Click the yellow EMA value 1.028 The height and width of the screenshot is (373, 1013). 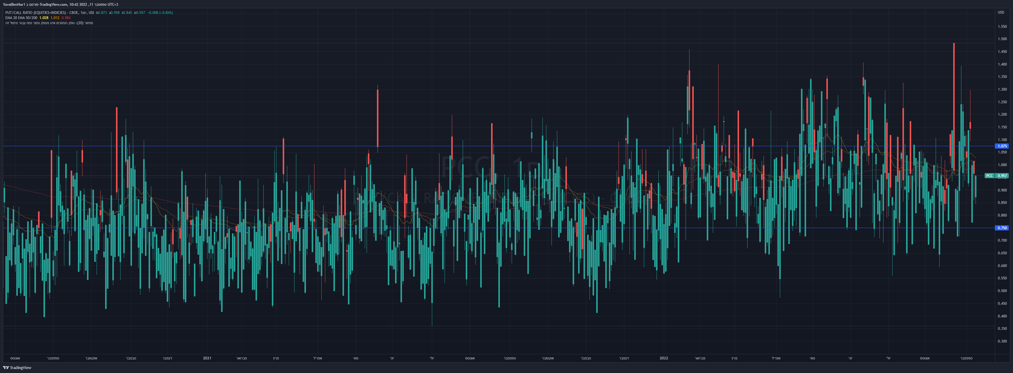[x=44, y=18]
